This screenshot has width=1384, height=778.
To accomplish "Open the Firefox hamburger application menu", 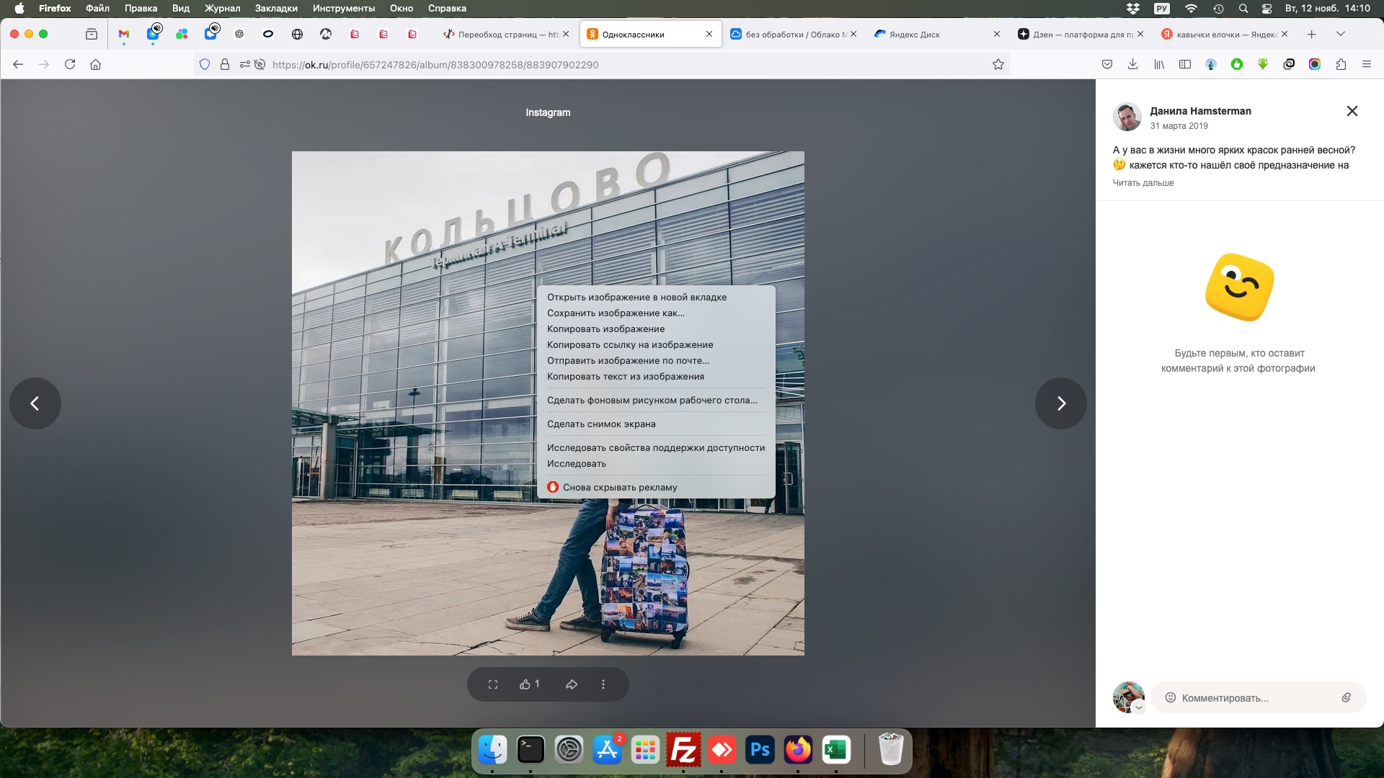I will tap(1367, 64).
